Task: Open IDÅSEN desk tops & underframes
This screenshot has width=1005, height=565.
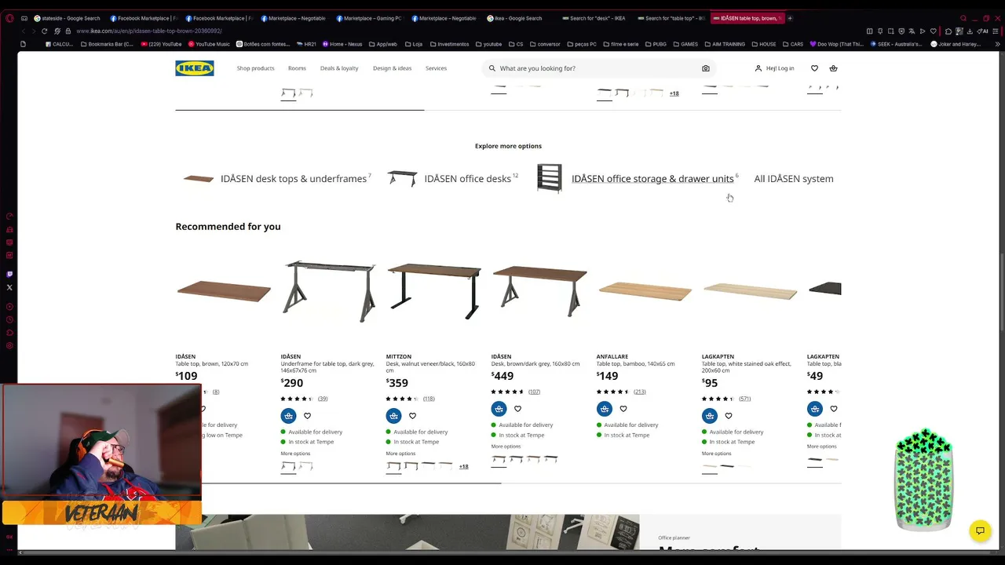Action: 277,179
